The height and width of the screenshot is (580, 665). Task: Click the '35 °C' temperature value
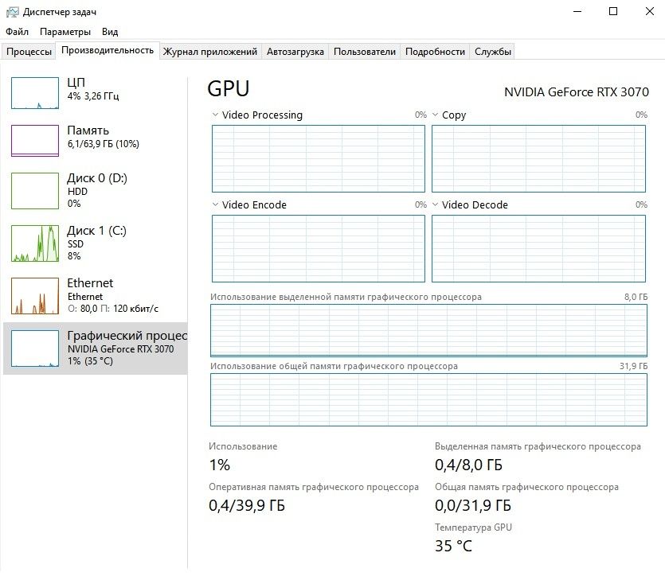[x=453, y=546]
